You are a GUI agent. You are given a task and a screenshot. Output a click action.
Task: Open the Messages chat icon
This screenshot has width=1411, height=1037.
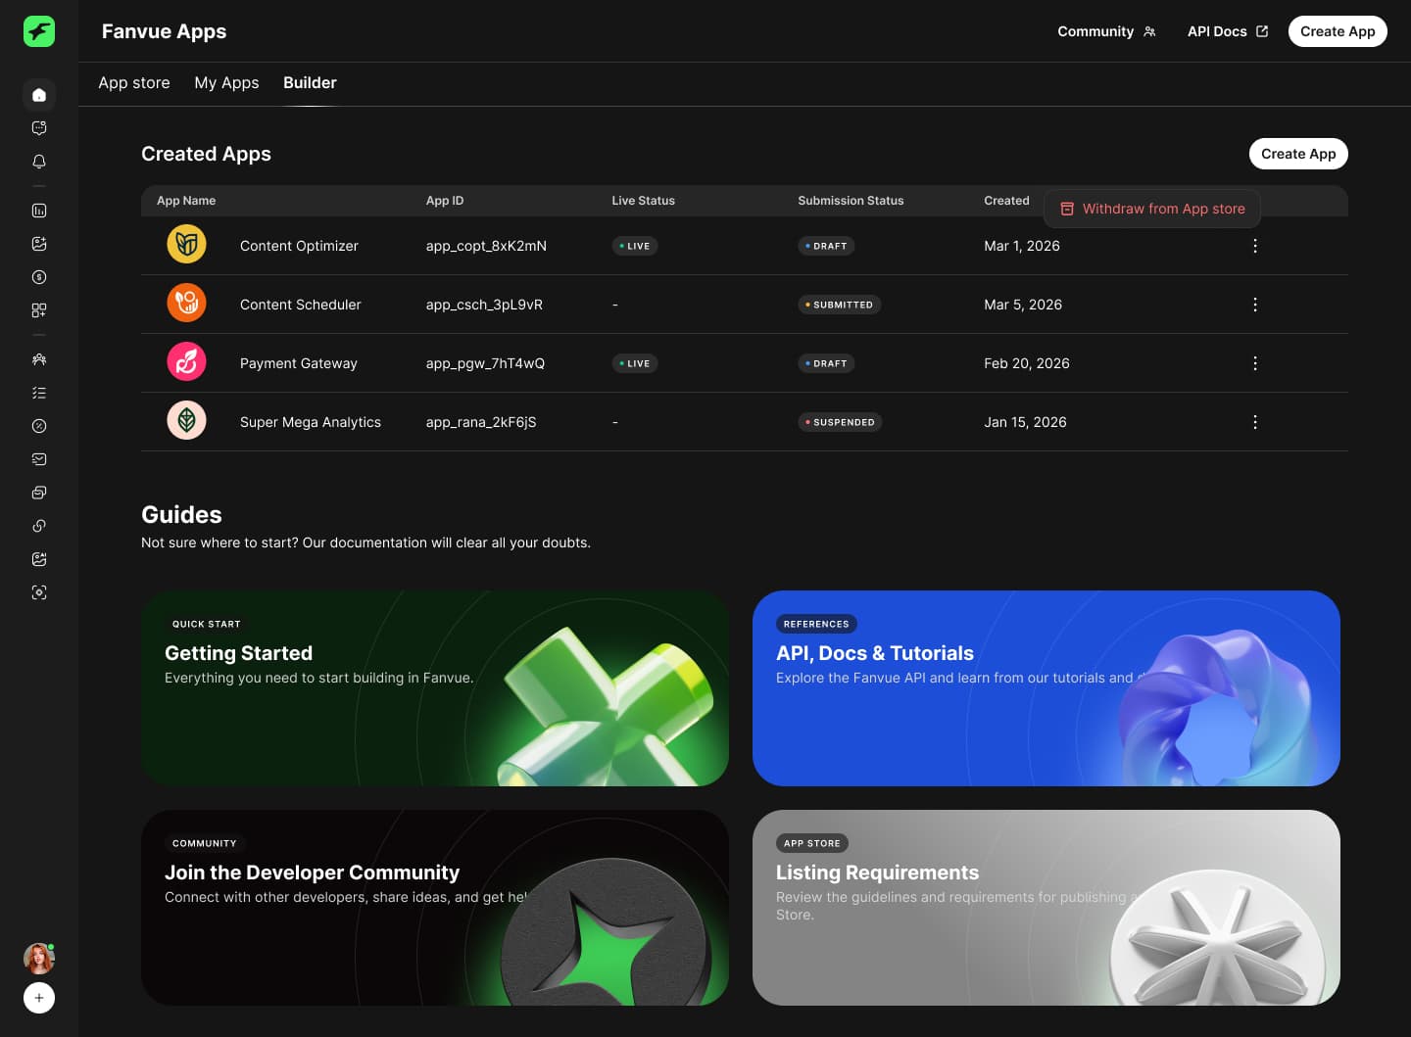point(39,128)
